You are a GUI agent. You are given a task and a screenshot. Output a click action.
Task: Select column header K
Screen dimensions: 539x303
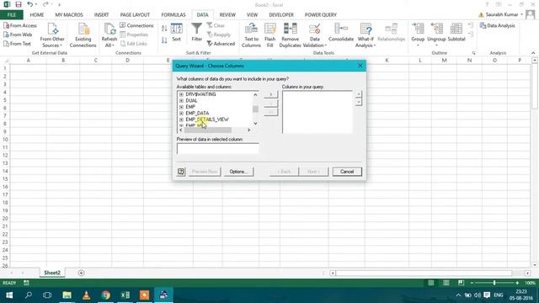387,60
